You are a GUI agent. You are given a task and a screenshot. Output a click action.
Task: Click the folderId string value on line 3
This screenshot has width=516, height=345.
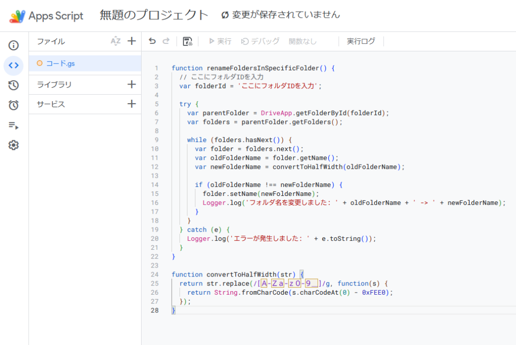(278, 86)
